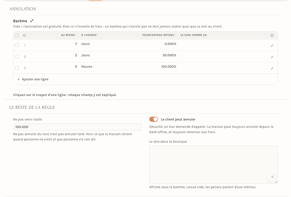Click the assistant icon in the boutique text area
Screen dimensions: 291x197
272,177
